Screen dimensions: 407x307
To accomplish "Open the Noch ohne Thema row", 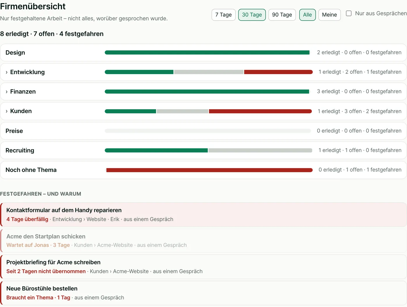I will (x=203, y=170).
